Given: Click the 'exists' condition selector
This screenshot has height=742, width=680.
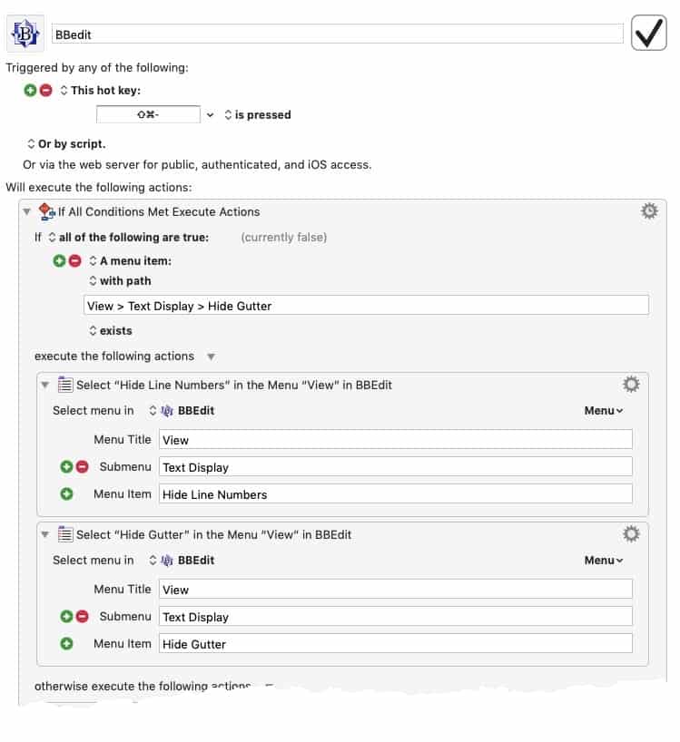Looking at the screenshot, I should [111, 331].
